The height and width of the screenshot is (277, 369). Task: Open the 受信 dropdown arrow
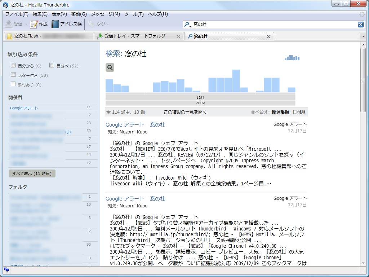26,24
